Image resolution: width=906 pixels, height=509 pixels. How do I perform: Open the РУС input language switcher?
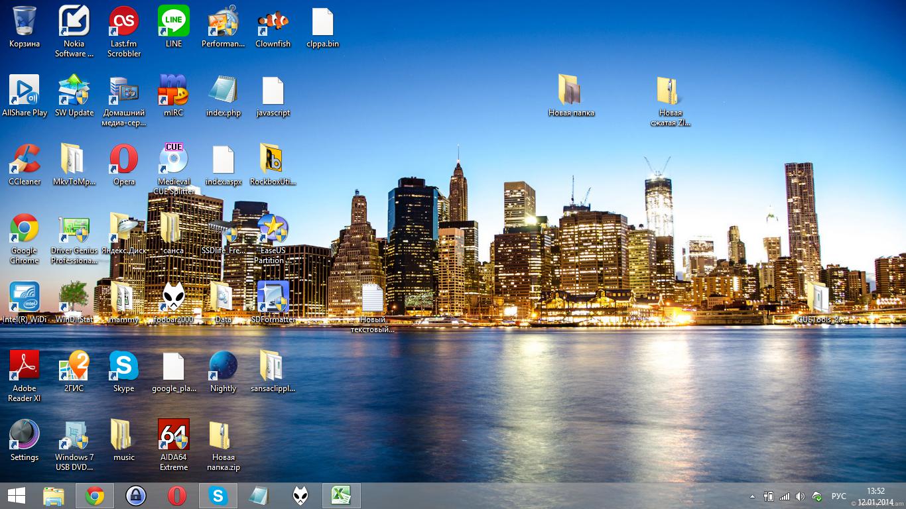(838, 496)
